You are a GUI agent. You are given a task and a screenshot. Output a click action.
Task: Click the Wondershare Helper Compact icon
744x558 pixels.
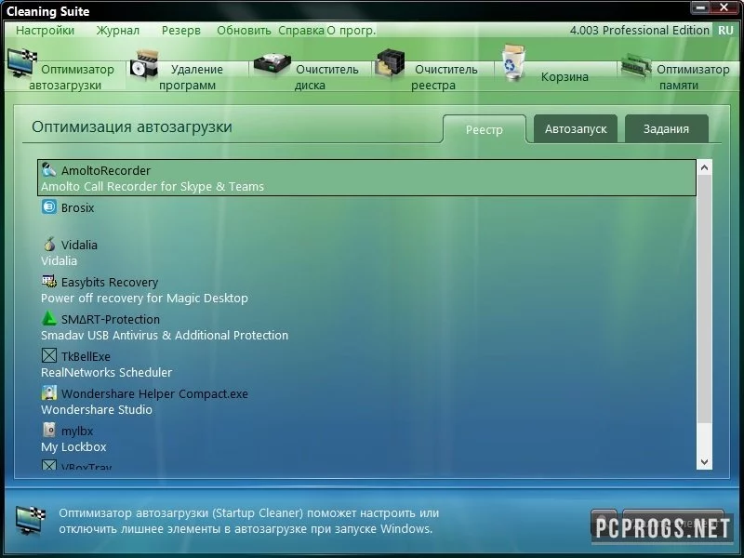pyautogui.click(x=49, y=392)
